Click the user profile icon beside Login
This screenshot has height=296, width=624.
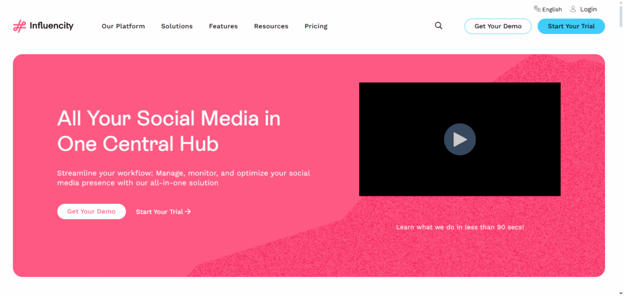(573, 9)
